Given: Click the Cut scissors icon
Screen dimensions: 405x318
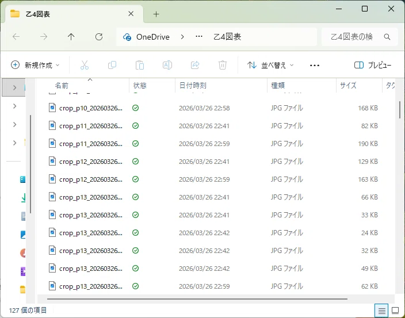Looking at the screenshot, I should click(85, 65).
